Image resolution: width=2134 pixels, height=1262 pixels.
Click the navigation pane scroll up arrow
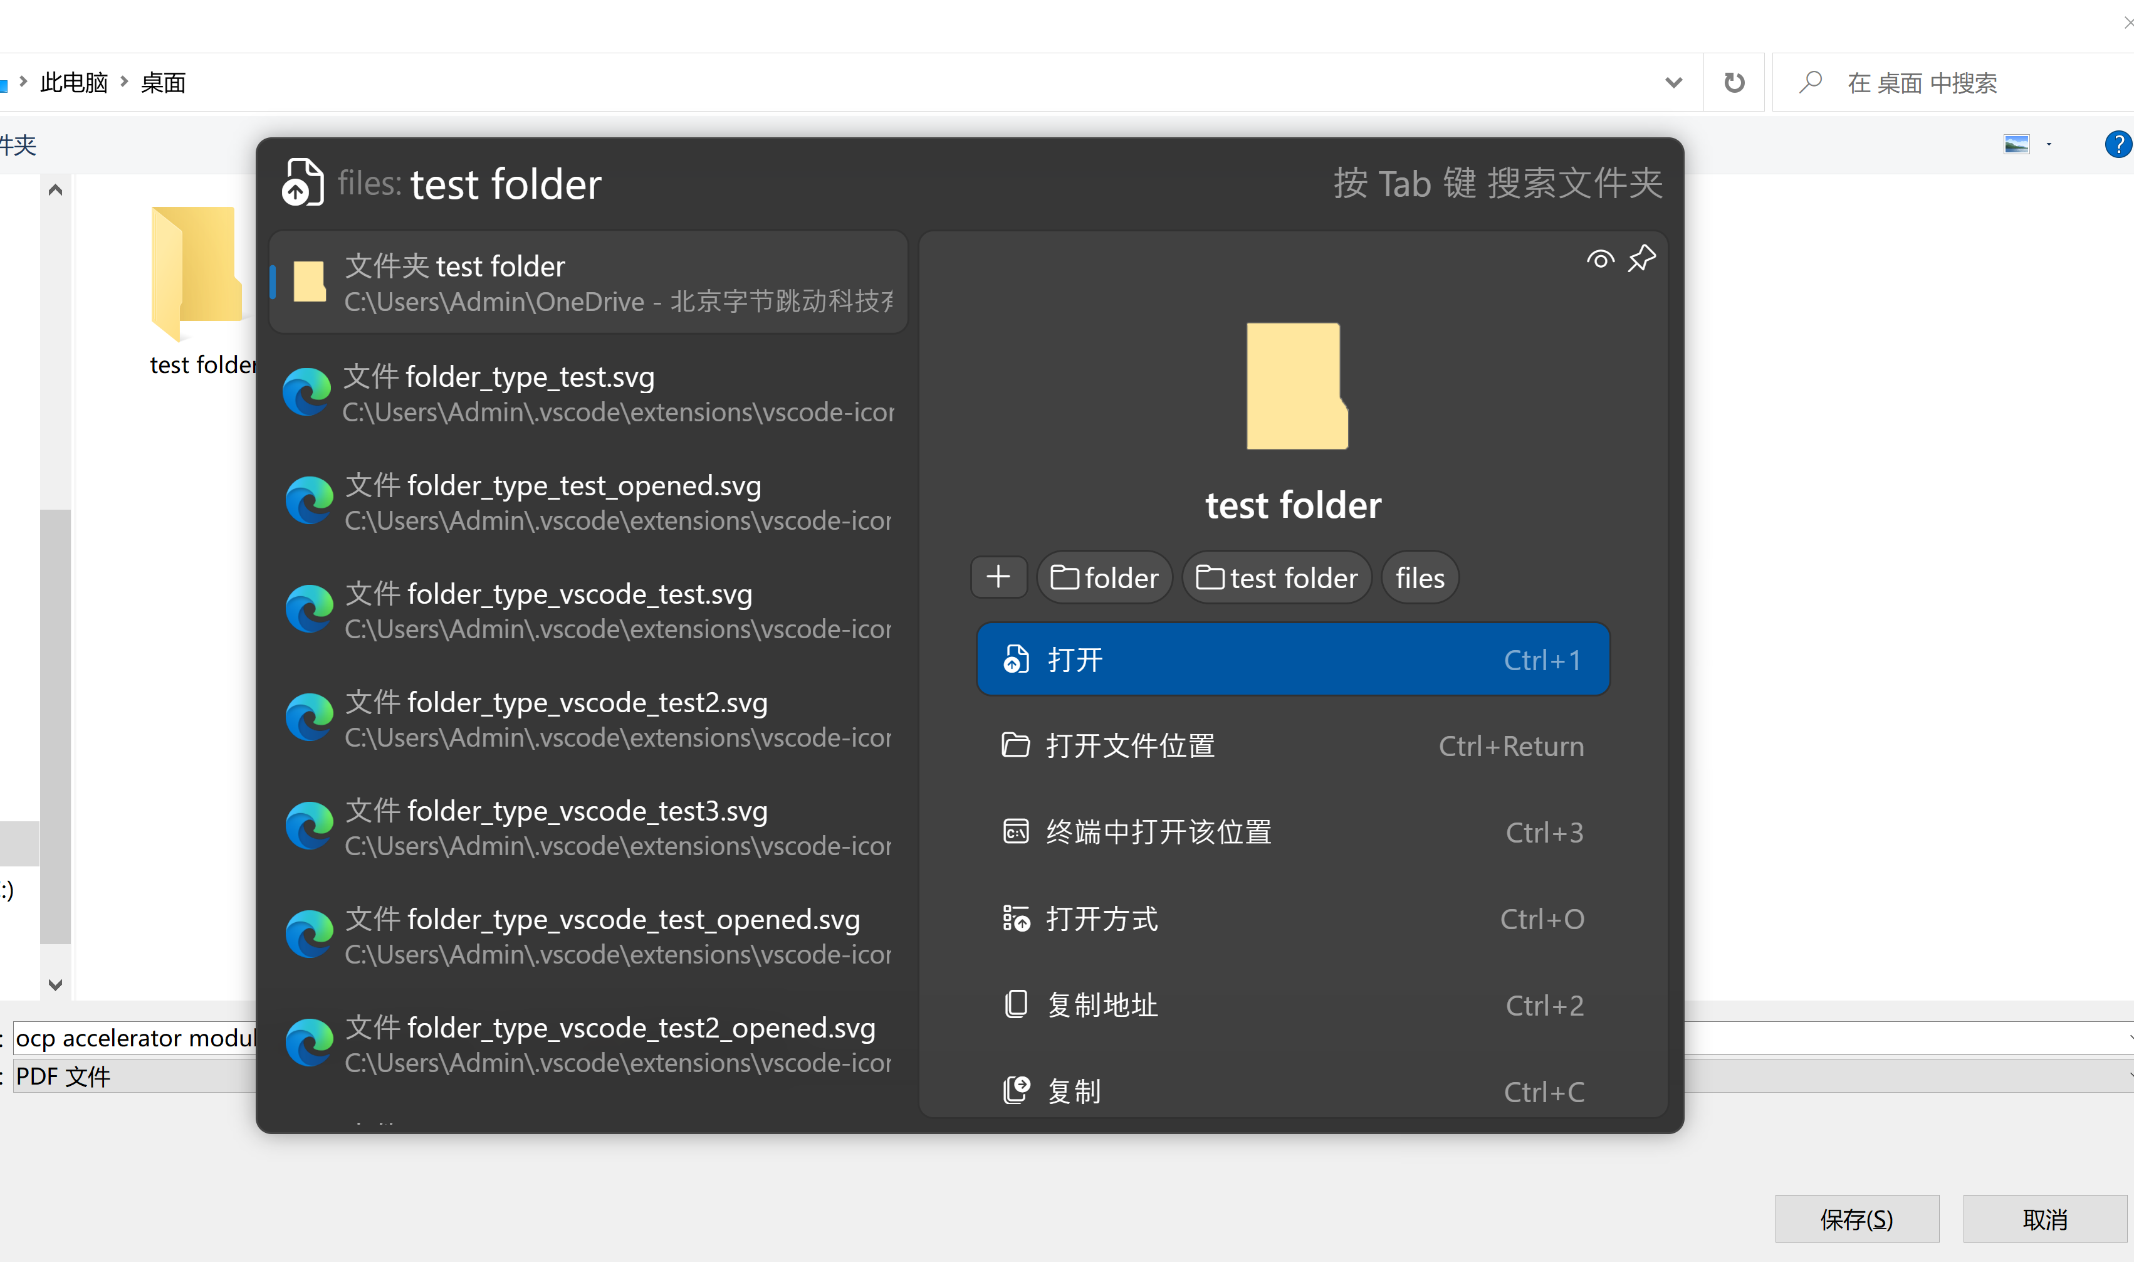tap(55, 189)
